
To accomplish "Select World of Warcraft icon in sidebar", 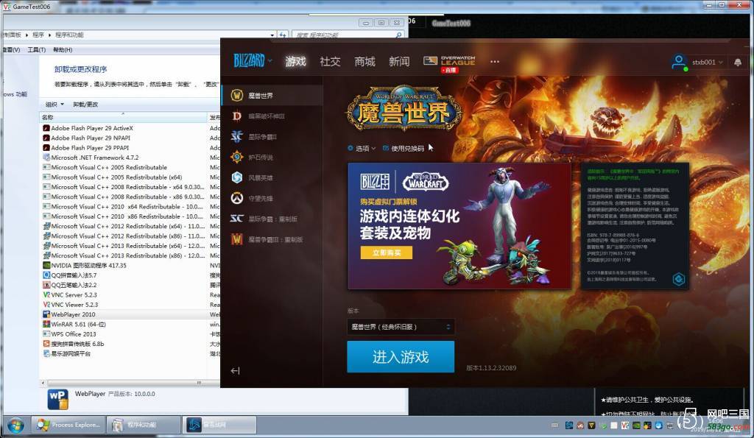I will click(237, 96).
